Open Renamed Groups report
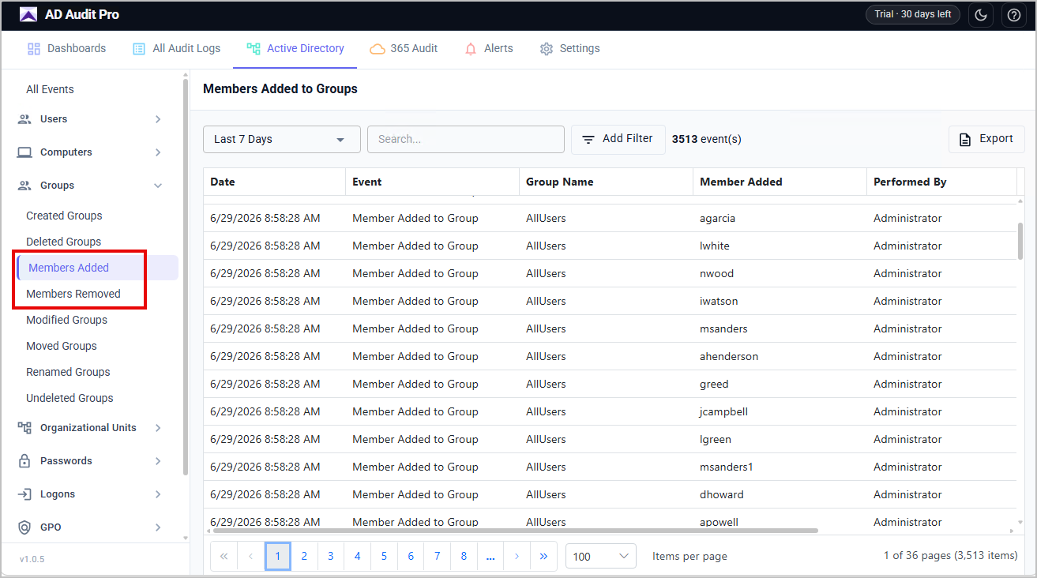This screenshot has width=1037, height=578. point(68,372)
